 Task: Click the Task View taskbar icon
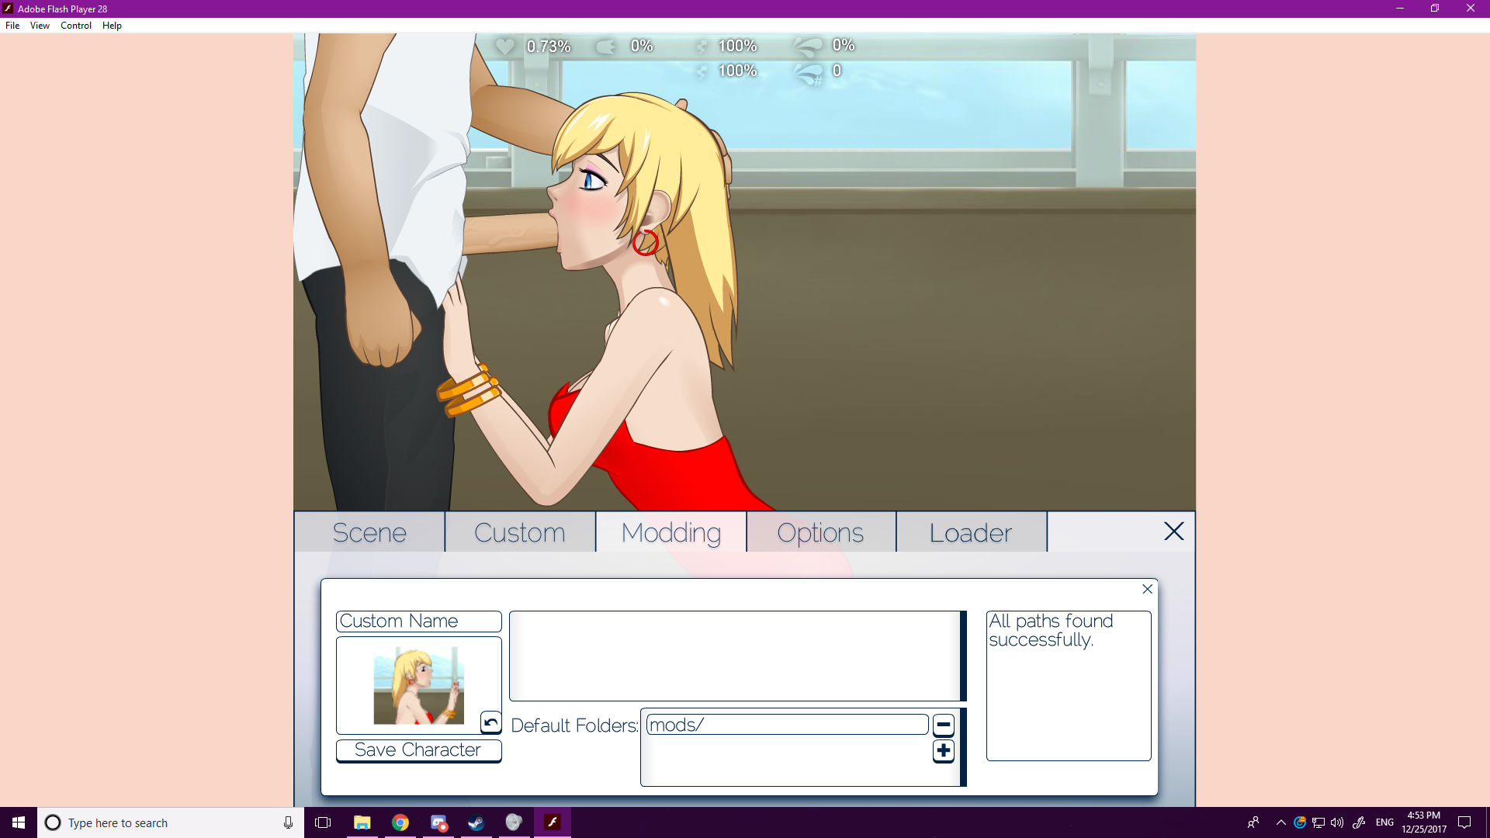pos(323,822)
